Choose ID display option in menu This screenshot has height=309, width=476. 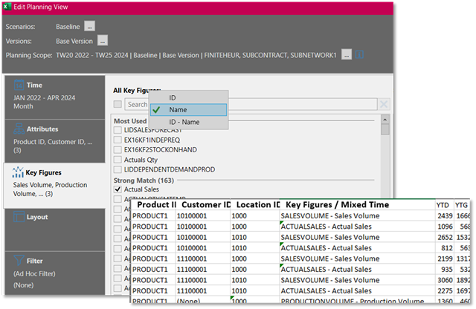pos(189,97)
